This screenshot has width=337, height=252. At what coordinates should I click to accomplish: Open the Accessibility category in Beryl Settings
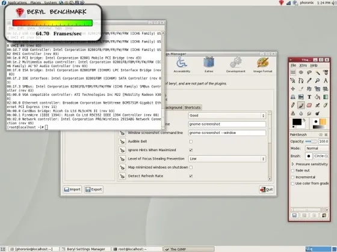click(182, 65)
